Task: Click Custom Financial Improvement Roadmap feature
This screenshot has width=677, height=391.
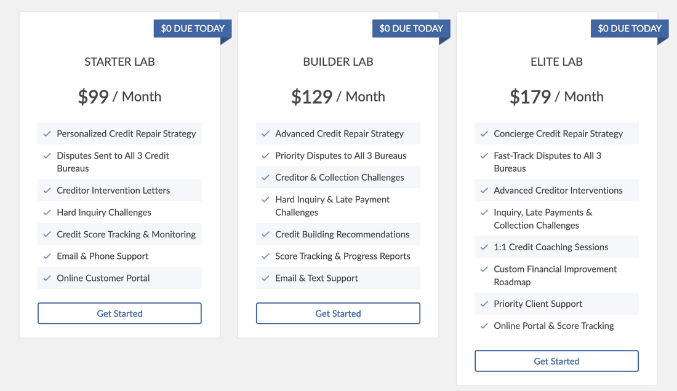Action: pos(555,275)
